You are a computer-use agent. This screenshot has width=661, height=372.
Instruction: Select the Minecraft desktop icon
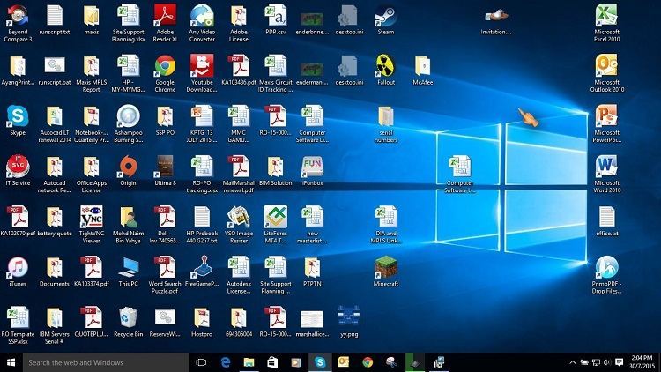(385, 268)
